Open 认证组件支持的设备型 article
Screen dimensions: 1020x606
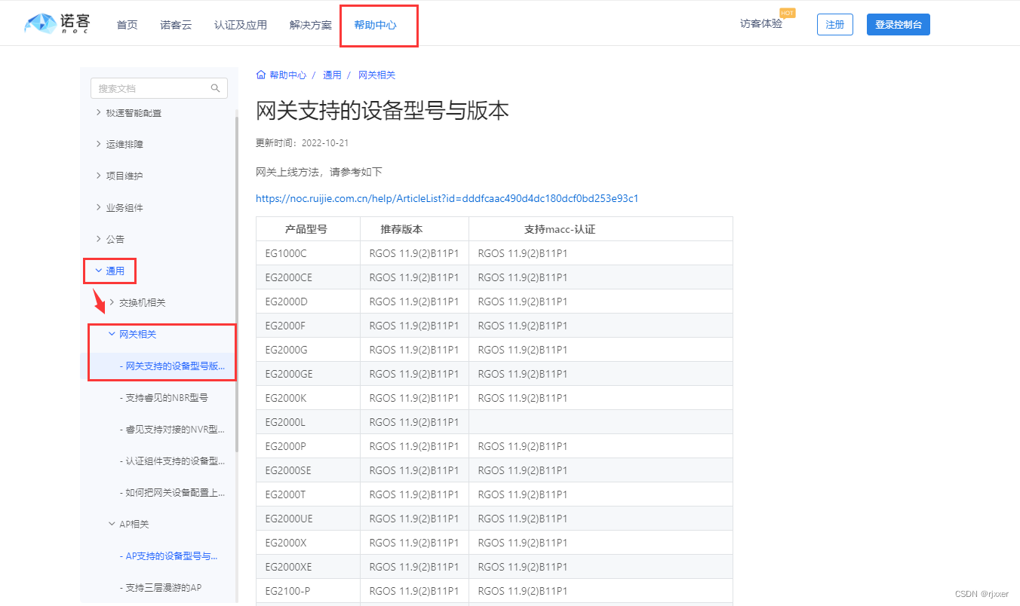coord(172,461)
